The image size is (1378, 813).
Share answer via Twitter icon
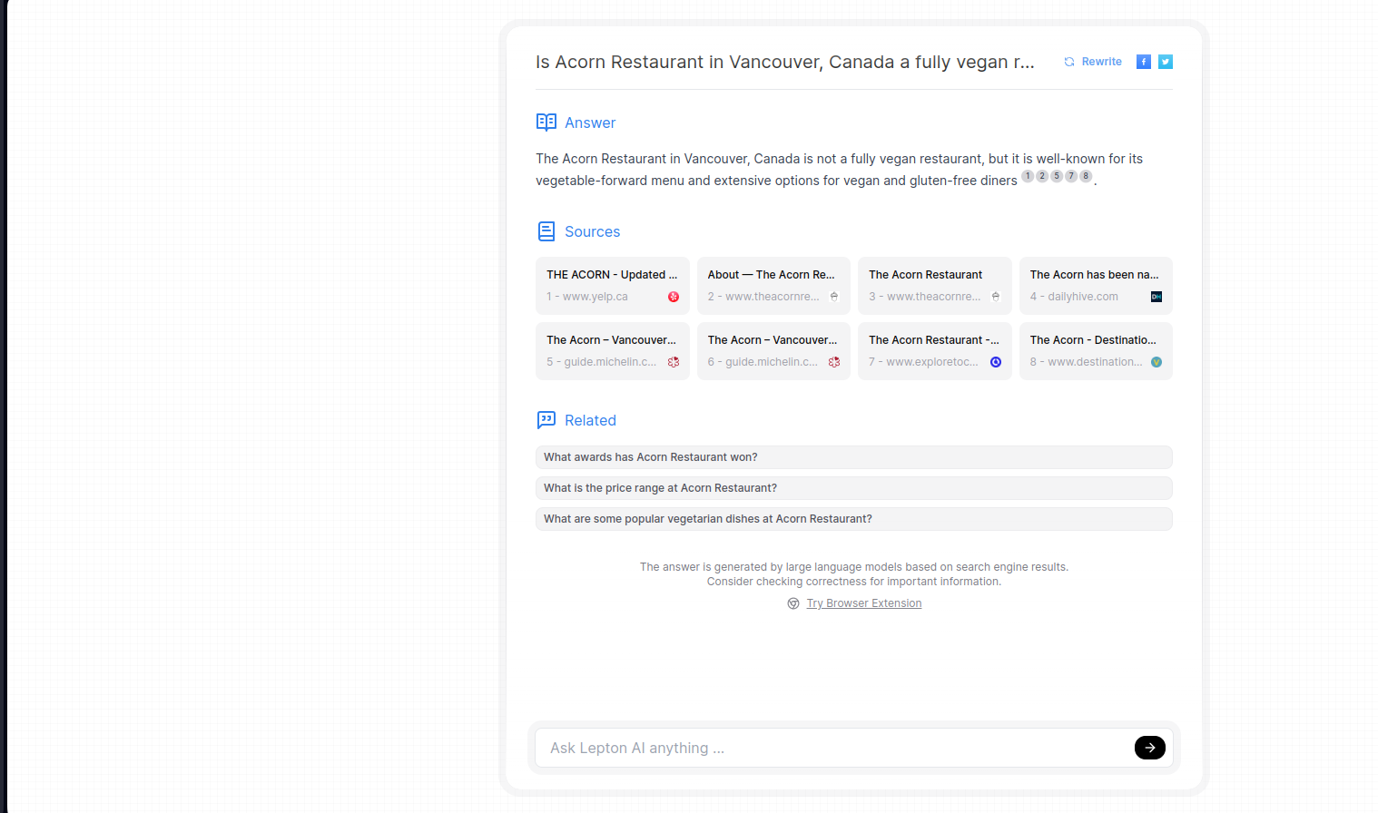tap(1166, 62)
